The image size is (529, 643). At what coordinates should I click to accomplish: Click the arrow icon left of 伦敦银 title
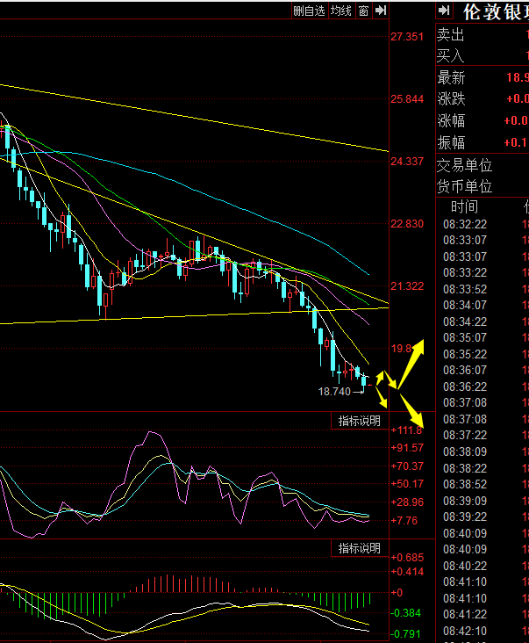[444, 11]
